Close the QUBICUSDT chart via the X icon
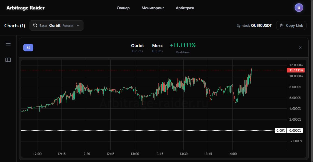This screenshot has width=313, height=162. (300, 47)
